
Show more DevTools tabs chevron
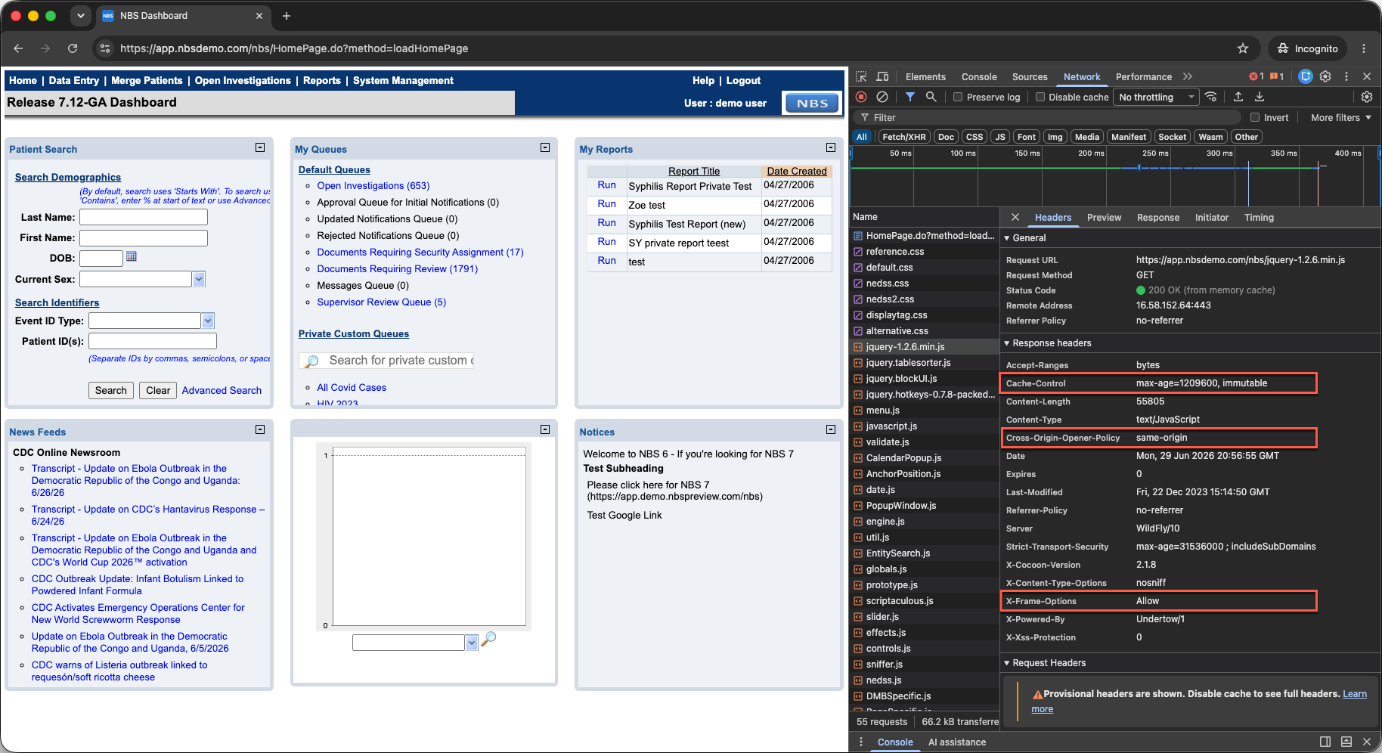pos(1188,76)
